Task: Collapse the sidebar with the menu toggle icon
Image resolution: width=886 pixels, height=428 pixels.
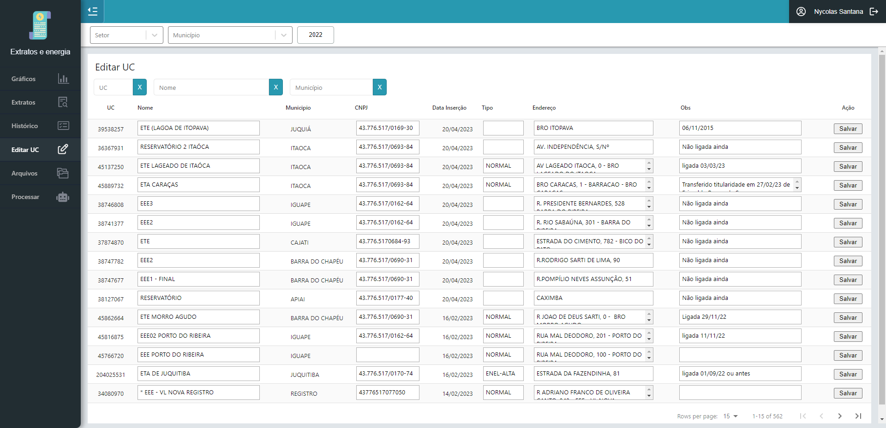Action: click(x=93, y=12)
